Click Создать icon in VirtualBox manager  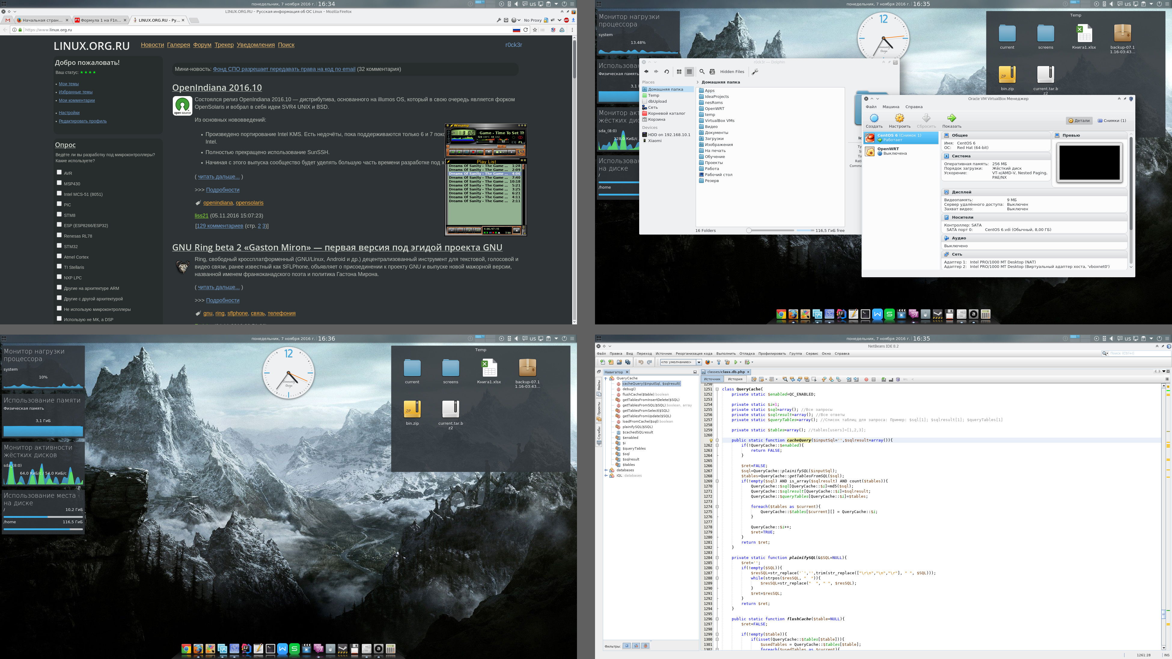click(874, 118)
